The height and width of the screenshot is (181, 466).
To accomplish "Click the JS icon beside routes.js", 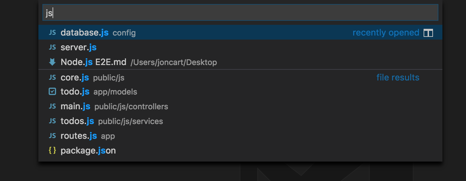I will click(x=52, y=136).
